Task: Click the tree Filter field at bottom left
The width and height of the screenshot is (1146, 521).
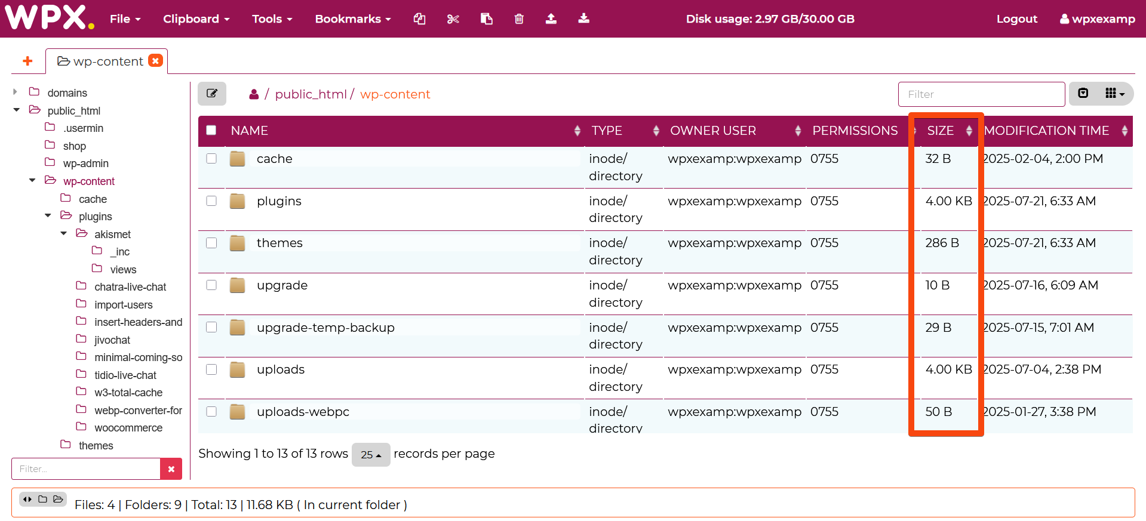Action: coord(86,469)
